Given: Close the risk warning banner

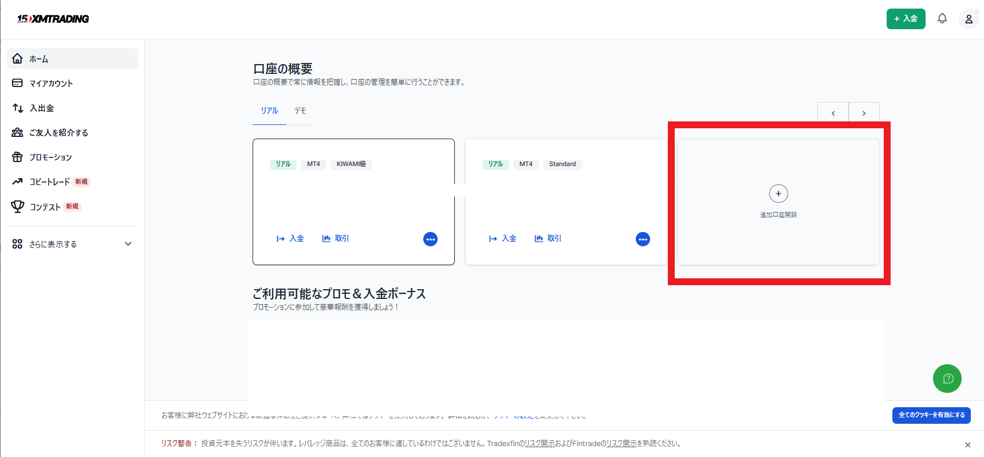Looking at the screenshot, I should click(x=967, y=445).
